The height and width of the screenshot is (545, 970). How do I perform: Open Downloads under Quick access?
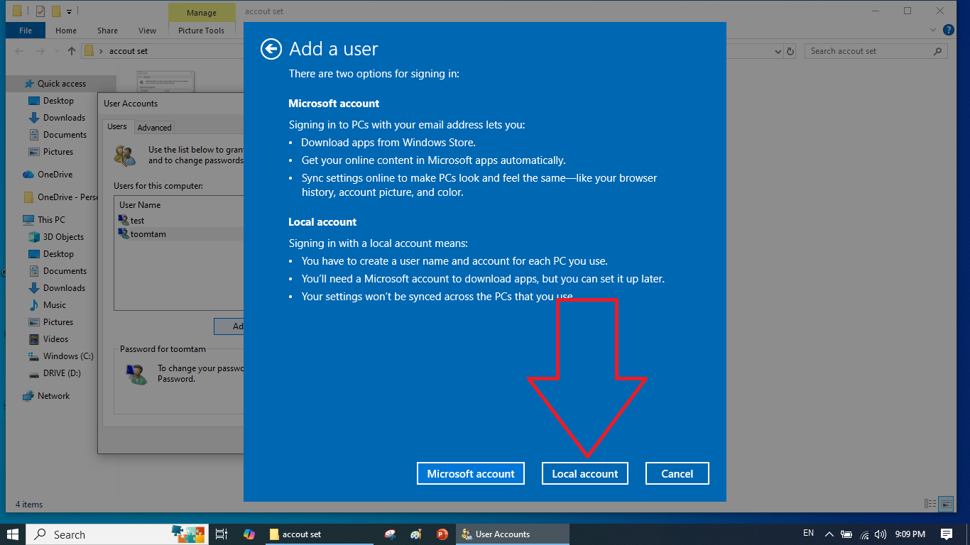click(64, 118)
